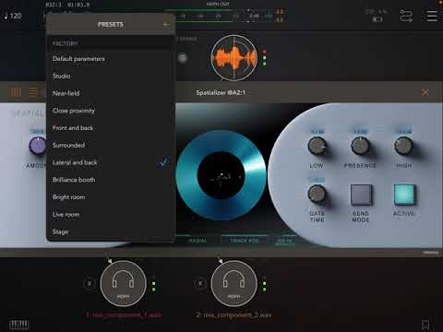443x332 pixels.
Task: Select the Lateral and back preset
Action: coord(111,162)
